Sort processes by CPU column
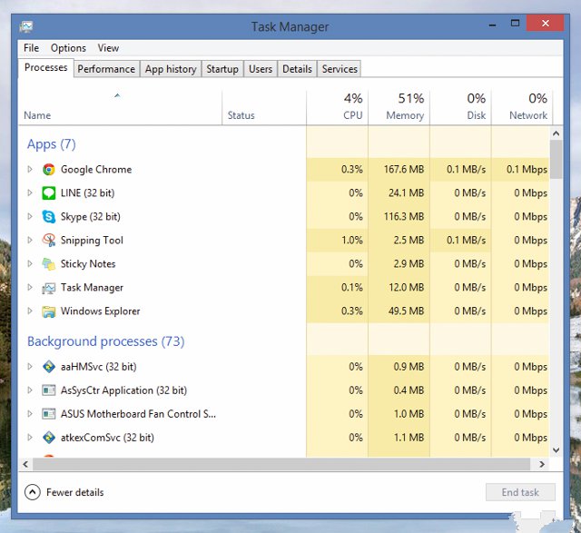 coord(337,108)
